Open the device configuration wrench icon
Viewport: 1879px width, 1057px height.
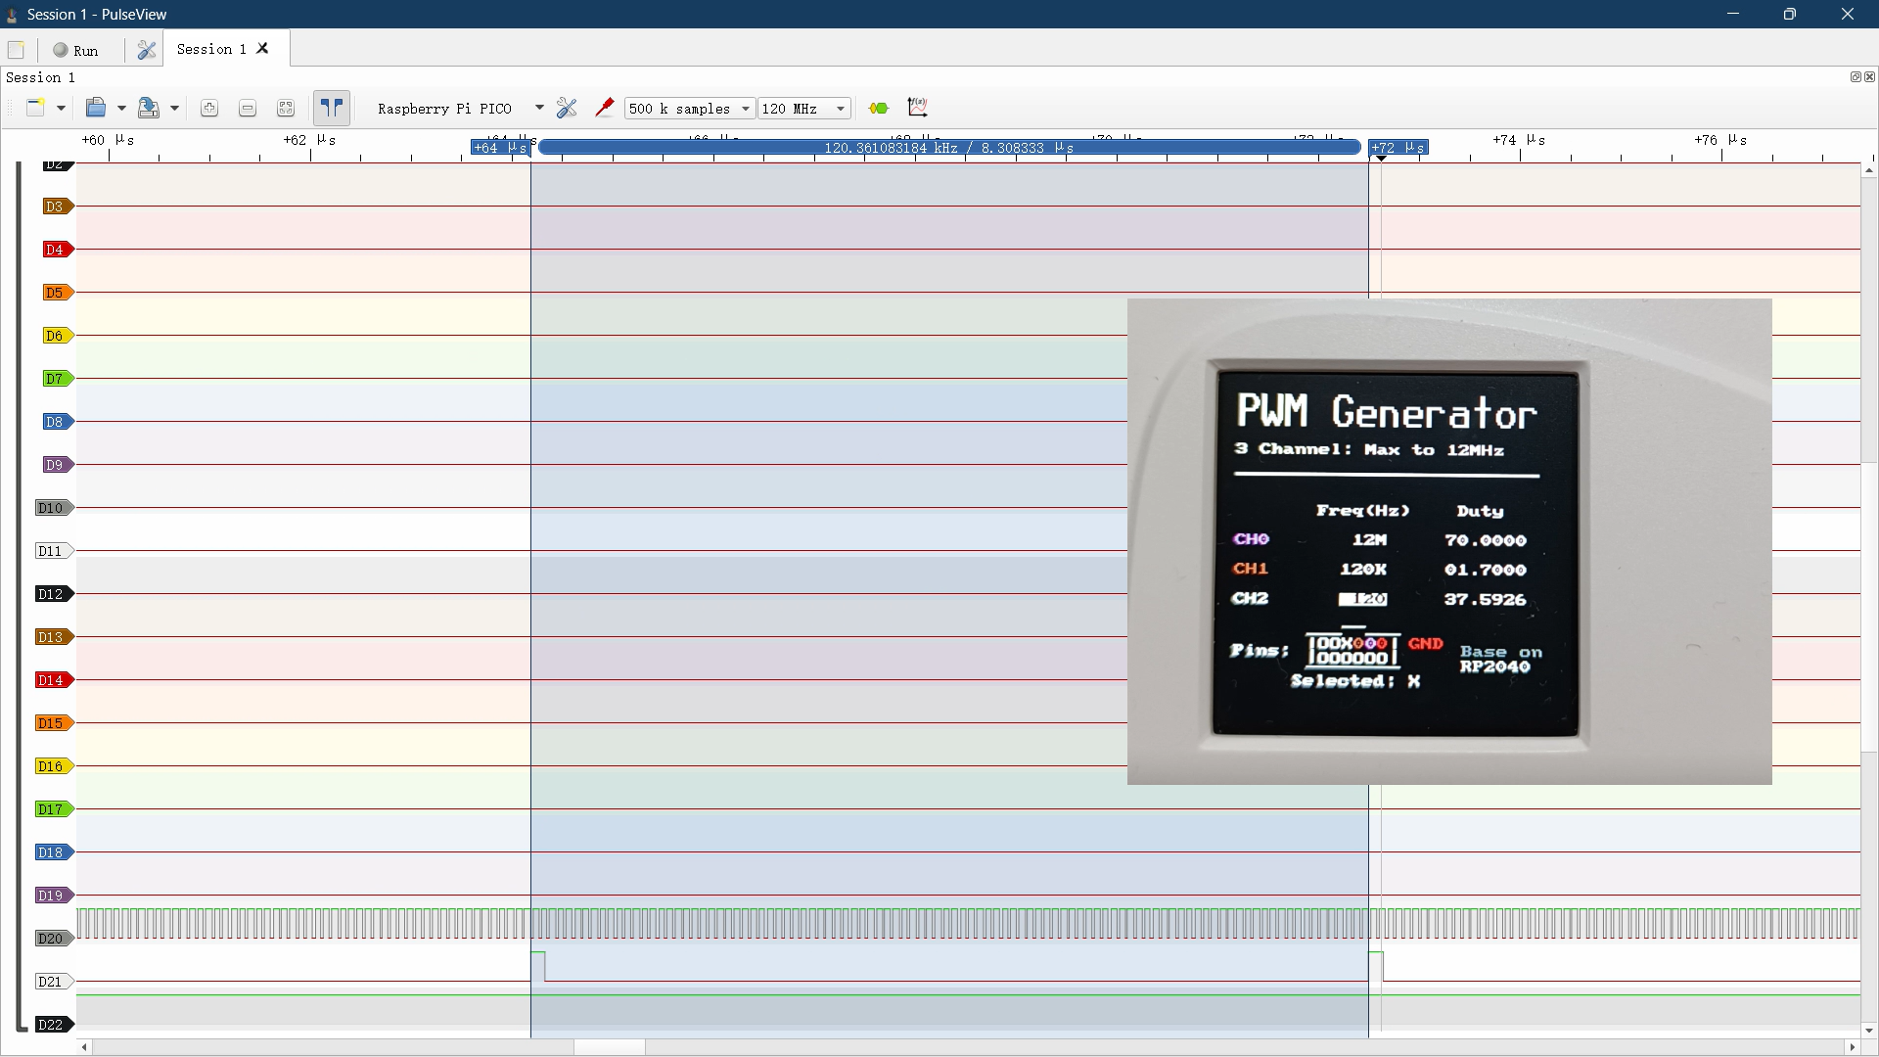pos(567,108)
